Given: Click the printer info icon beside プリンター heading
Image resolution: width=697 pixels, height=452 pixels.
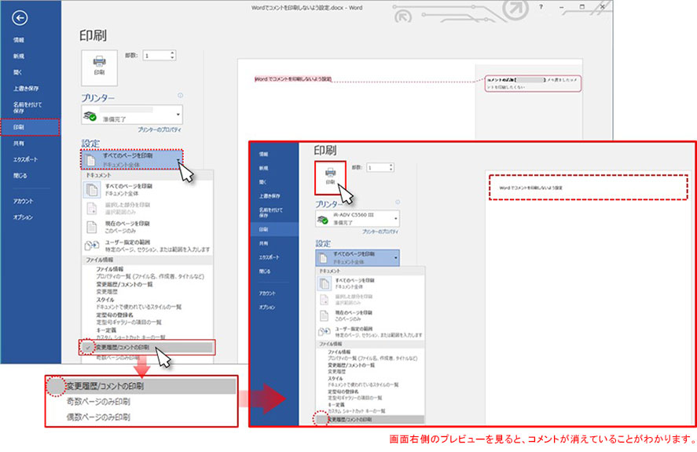Looking at the screenshot, I should point(180,94).
